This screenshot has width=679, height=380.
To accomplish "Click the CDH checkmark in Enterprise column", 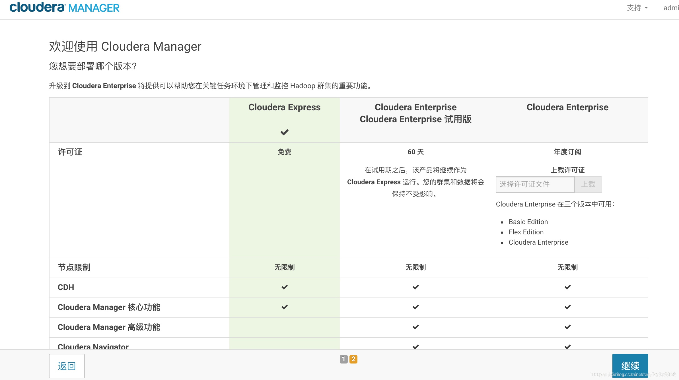I will (567, 287).
